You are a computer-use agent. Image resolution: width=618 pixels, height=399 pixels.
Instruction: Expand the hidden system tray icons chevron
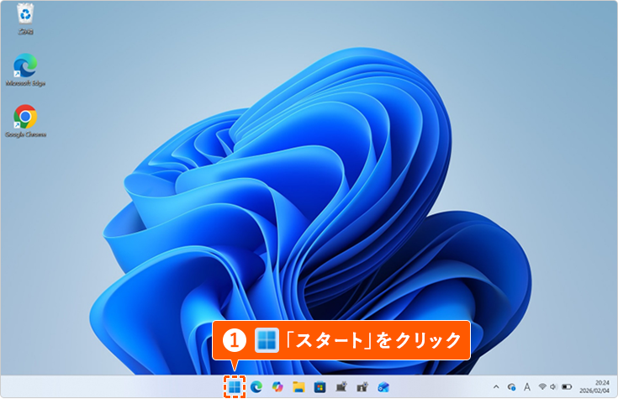tap(495, 386)
